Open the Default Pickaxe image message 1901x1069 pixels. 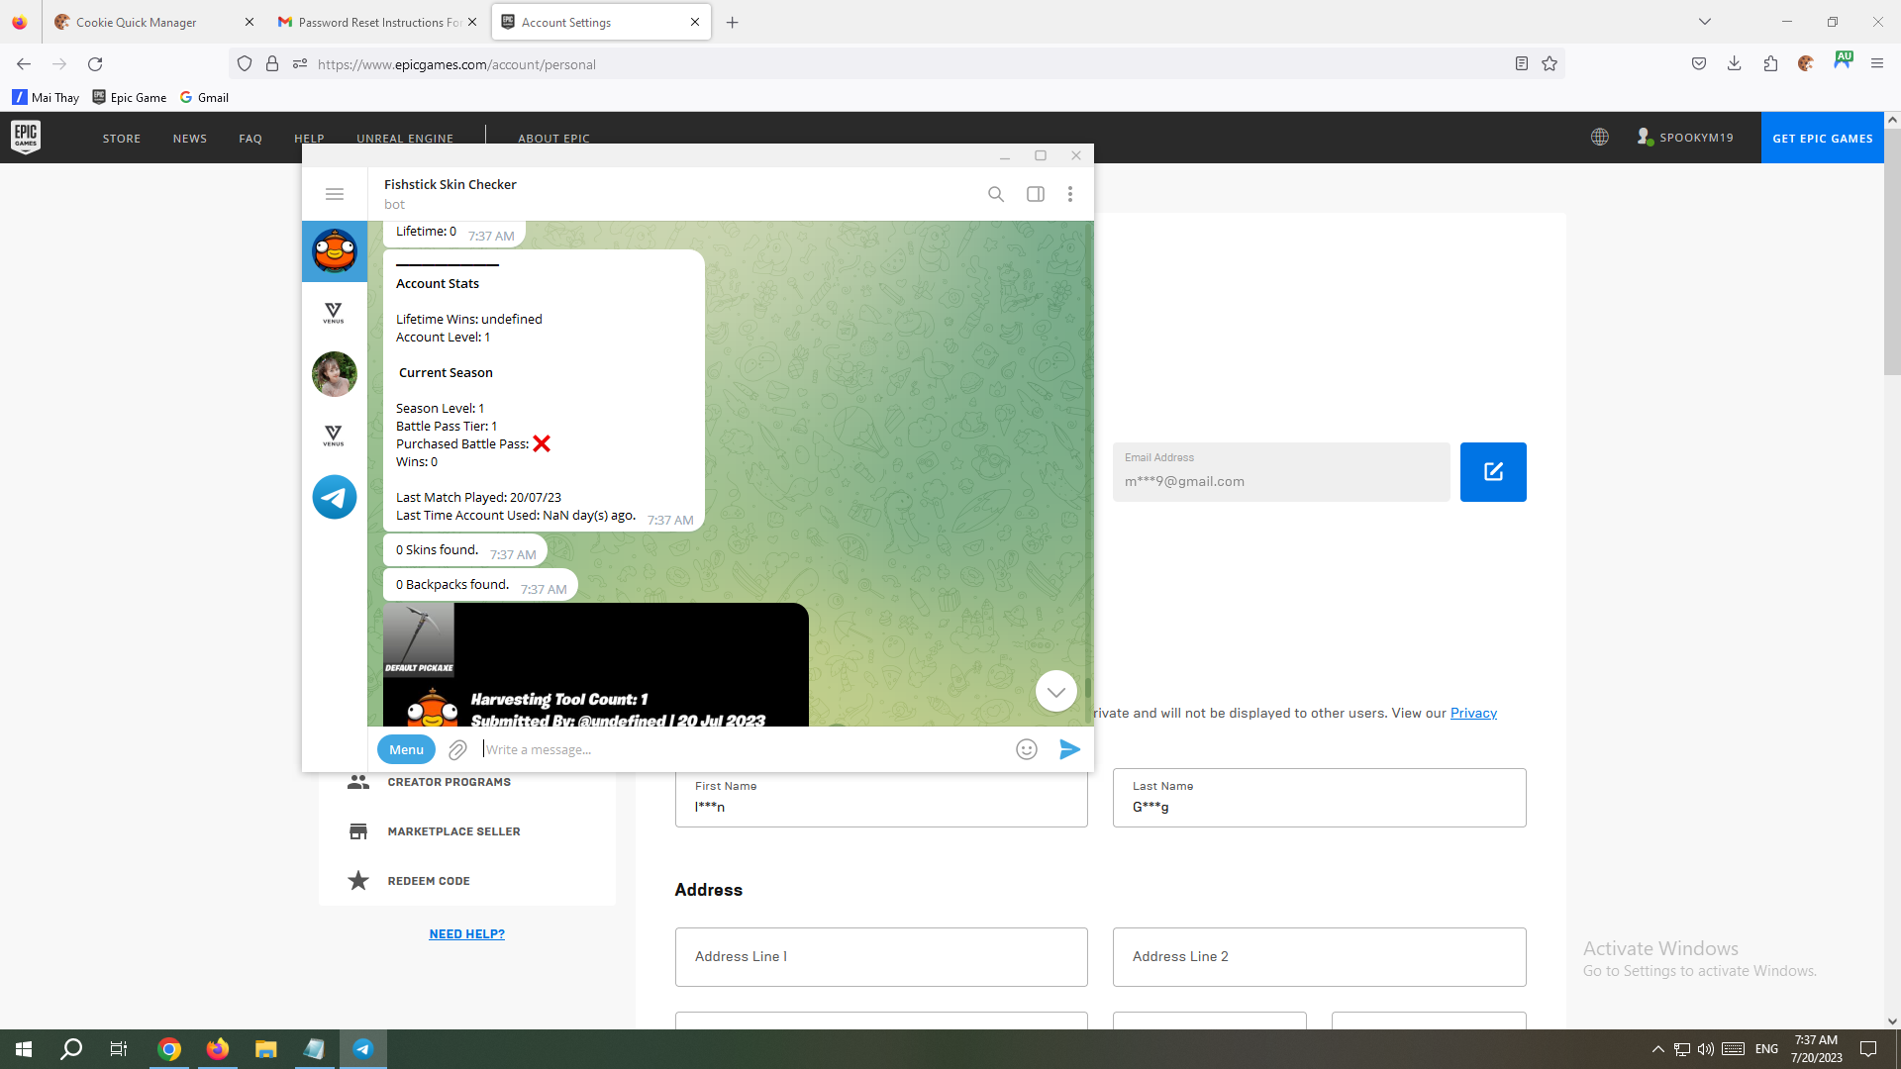pos(596,664)
